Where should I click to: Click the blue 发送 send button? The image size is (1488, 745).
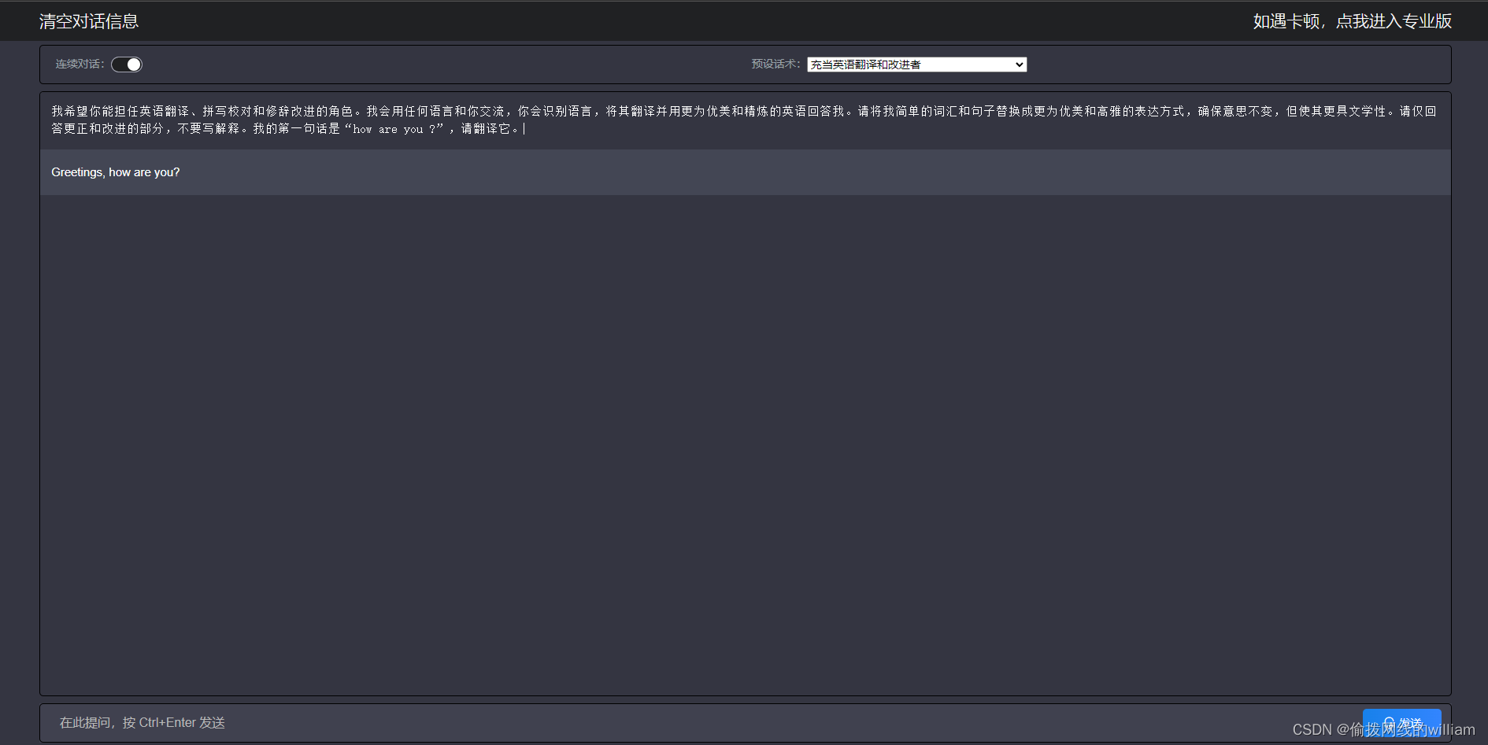point(1401,723)
